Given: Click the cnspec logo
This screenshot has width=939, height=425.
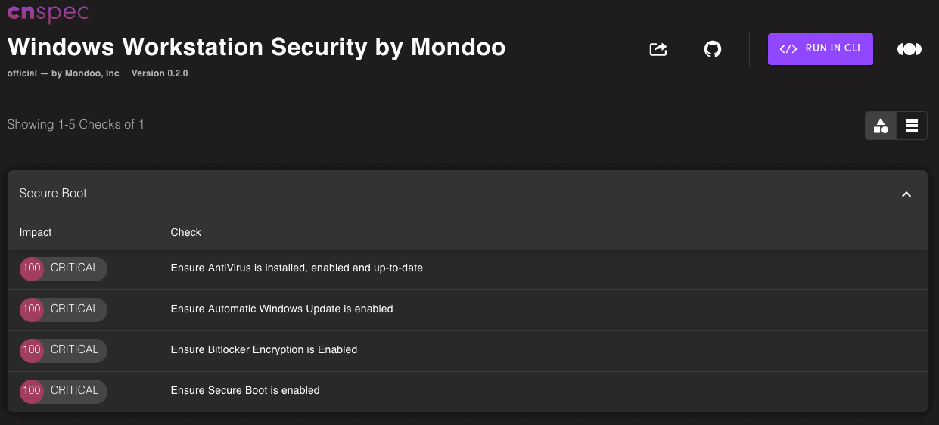Looking at the screenshot, I should pos(48,13).
